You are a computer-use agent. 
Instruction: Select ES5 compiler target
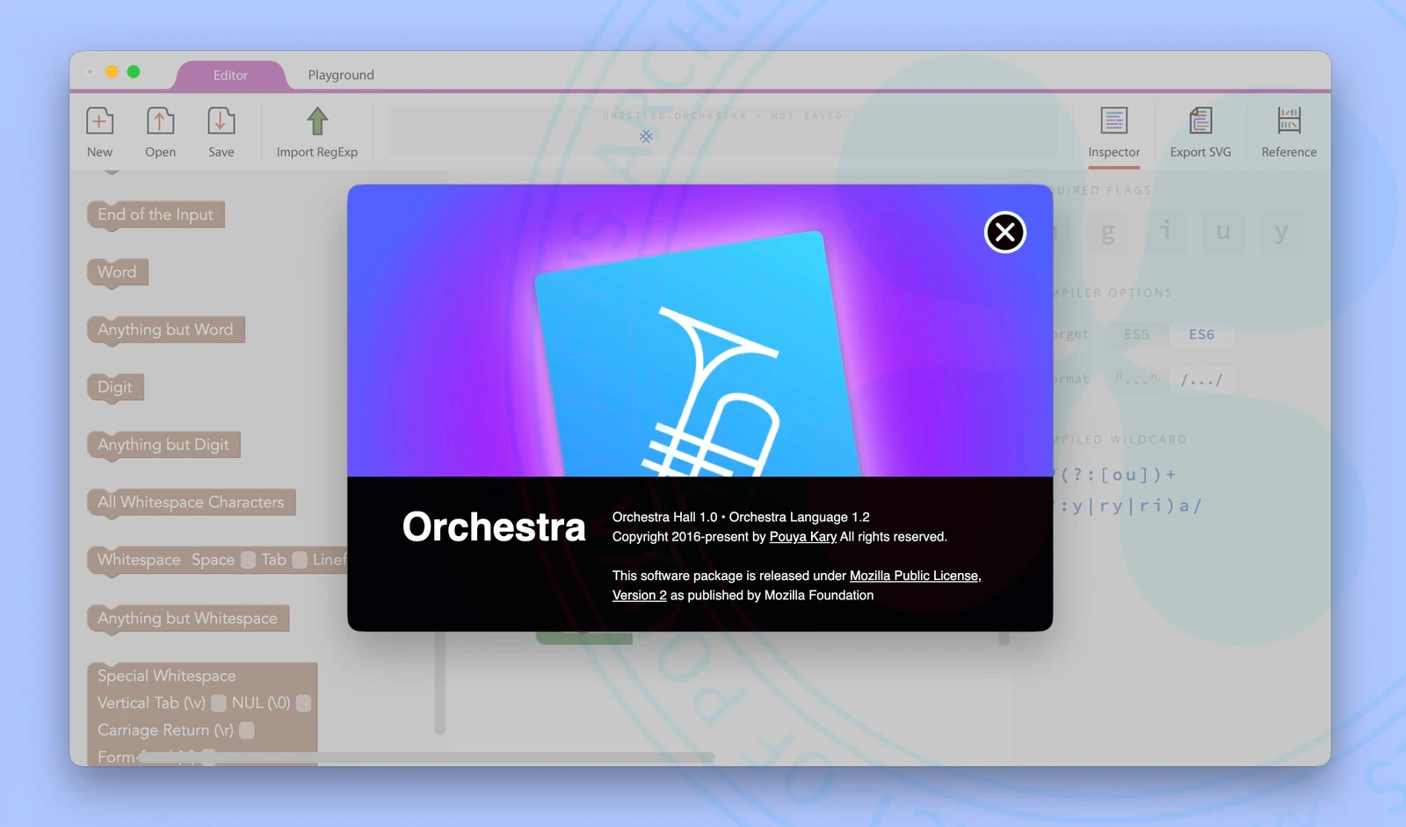point(1136,335)
